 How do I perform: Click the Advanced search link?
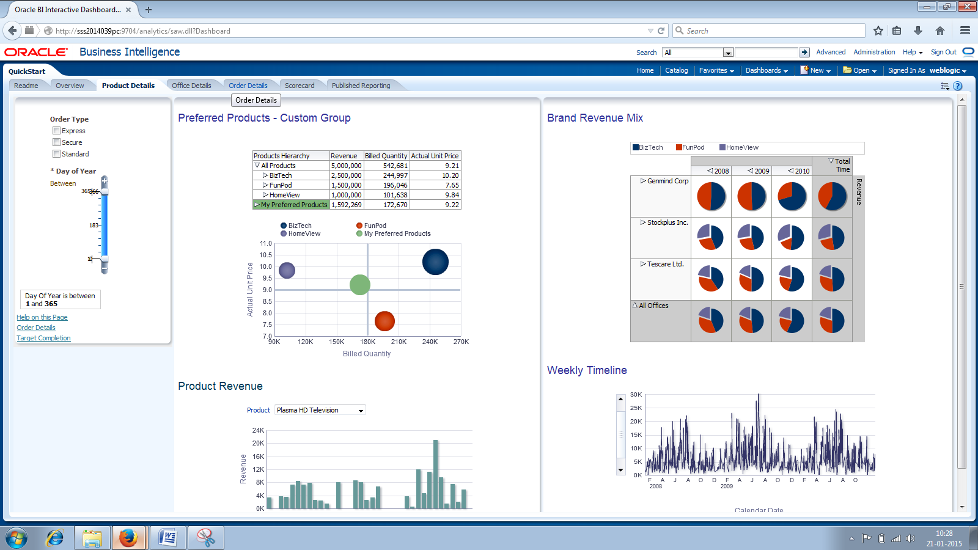(831, 53)
